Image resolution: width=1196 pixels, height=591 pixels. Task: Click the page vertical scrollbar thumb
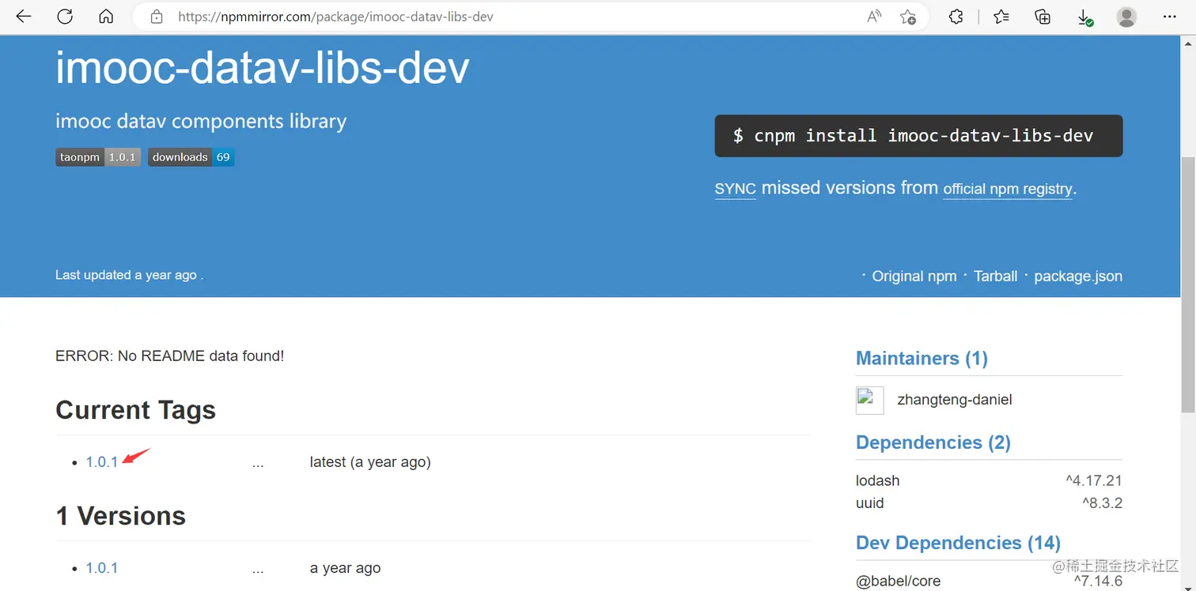click(x=1187, y=284)
